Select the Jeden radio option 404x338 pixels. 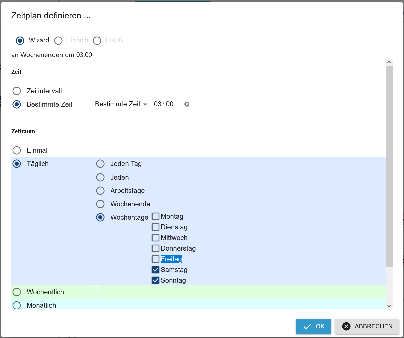coord(100,177)
